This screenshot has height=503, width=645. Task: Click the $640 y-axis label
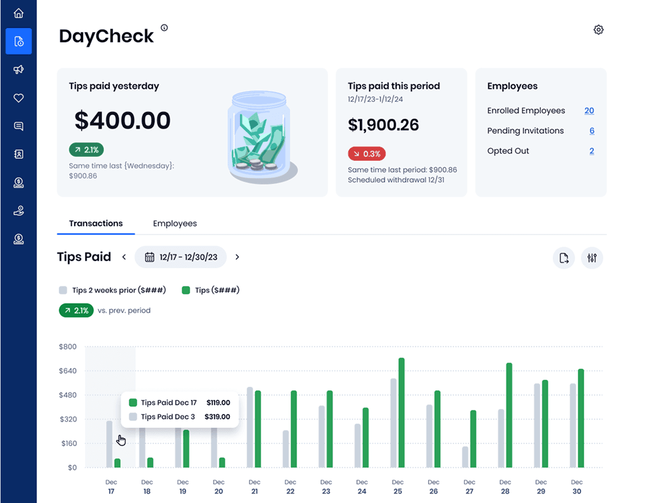(x=68, y=371)
